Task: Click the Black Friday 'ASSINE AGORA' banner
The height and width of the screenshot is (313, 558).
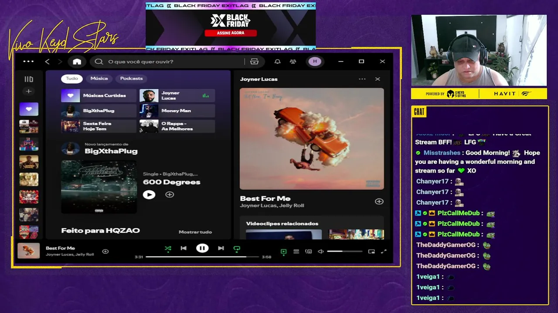Action: pos(231,33)
